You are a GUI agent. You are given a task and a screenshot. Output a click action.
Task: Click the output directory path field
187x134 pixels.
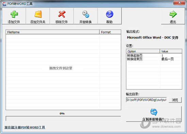[146, 100]
